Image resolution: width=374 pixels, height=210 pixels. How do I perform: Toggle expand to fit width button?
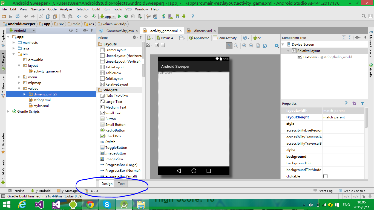click(157, 45)
